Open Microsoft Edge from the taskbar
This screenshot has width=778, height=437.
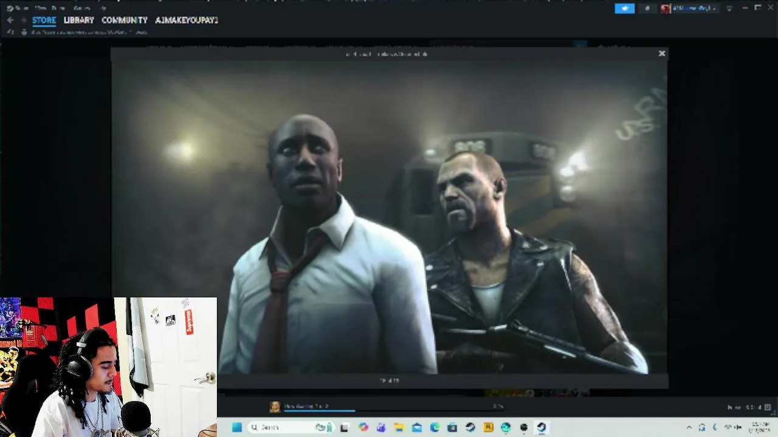pyautogui.click(x=435, y=427)
